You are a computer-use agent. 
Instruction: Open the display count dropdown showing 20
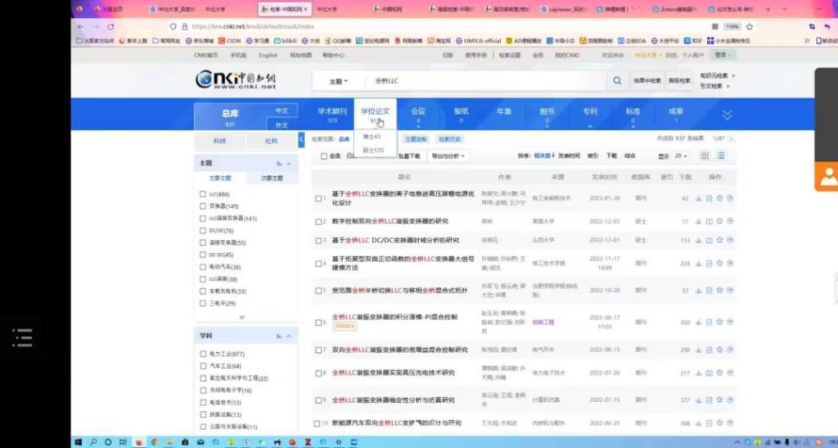[x=678, y=156]
